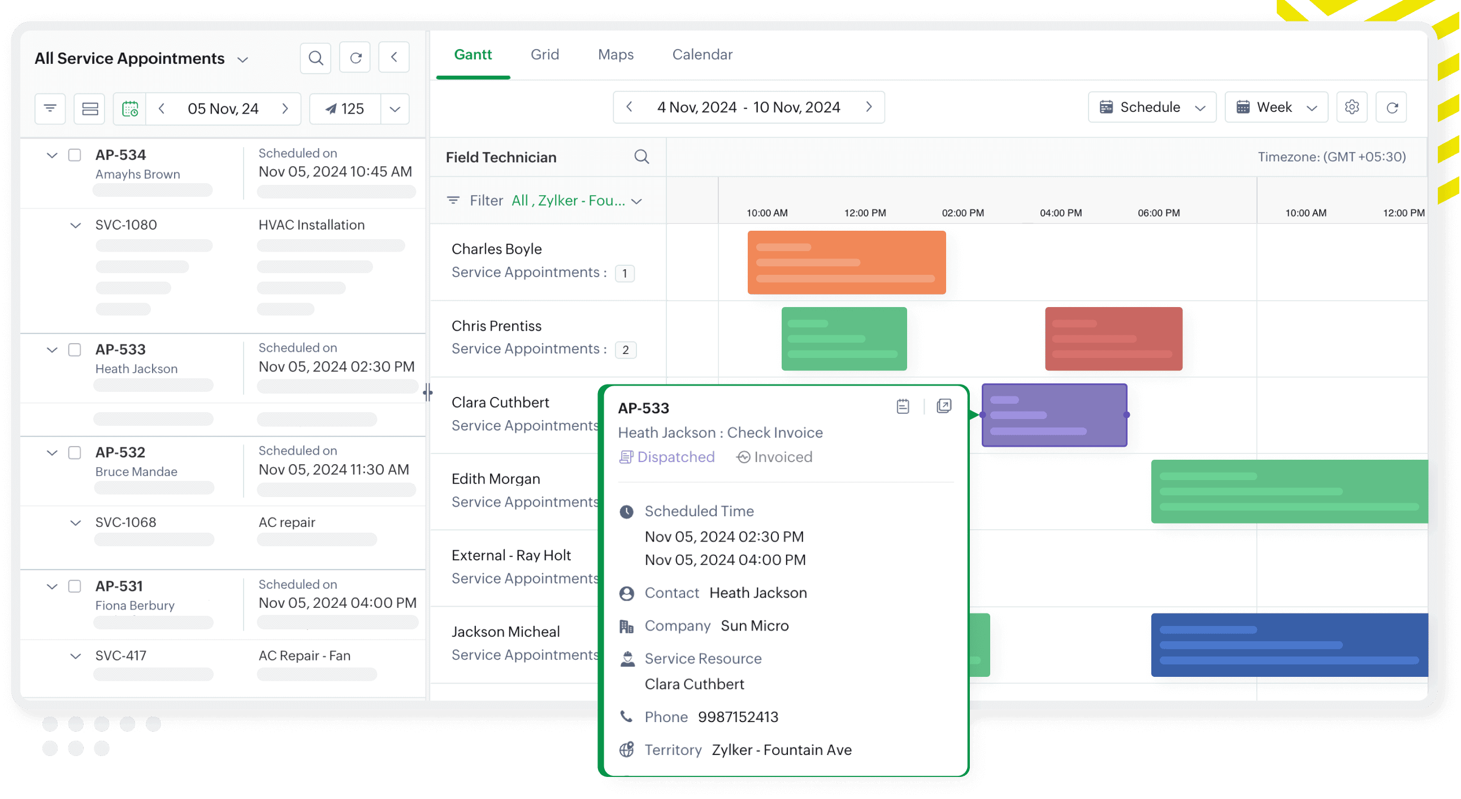Open the Calendar tab
Viewport: 1461px width, 799px height.
click(x=702, y=54)
